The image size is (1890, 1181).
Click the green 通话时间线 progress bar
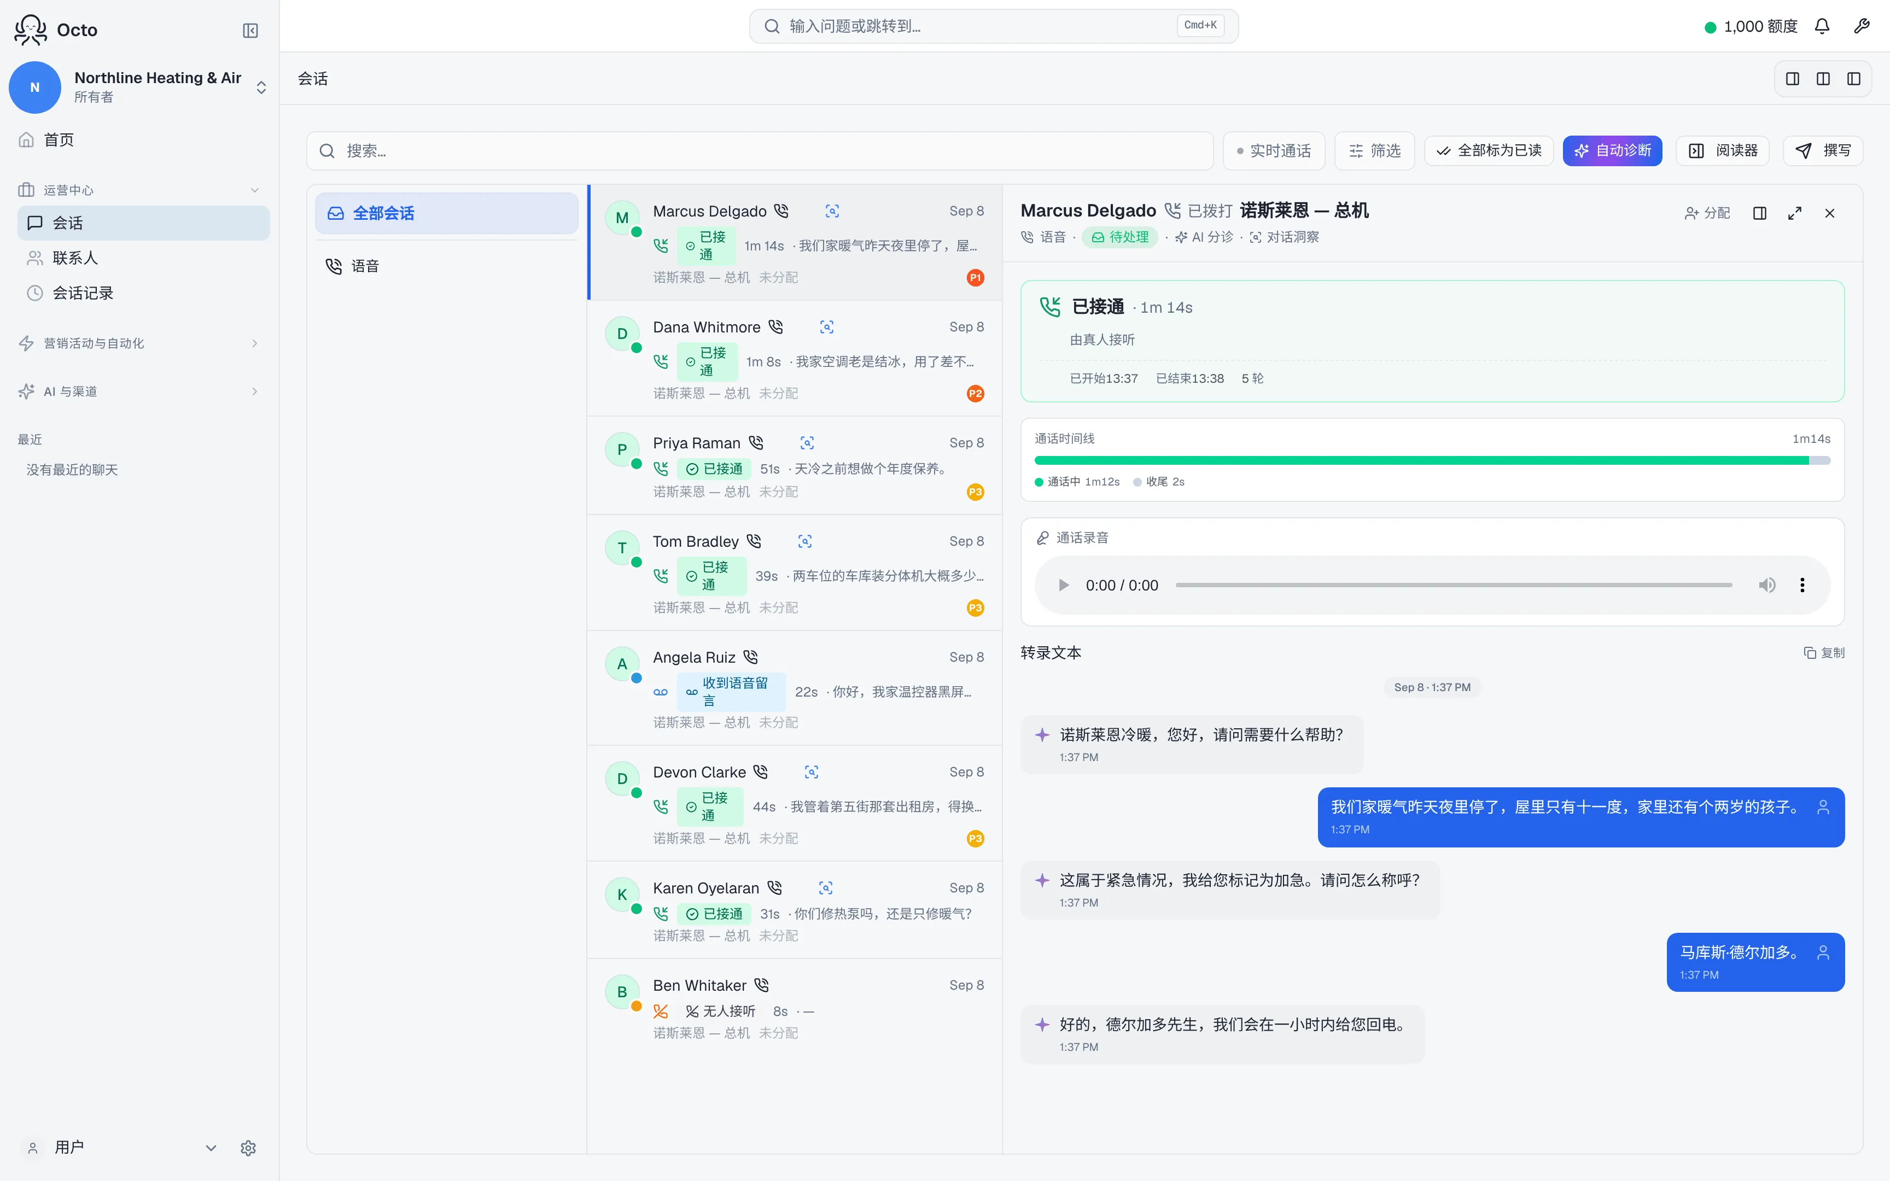(1421, 461)
